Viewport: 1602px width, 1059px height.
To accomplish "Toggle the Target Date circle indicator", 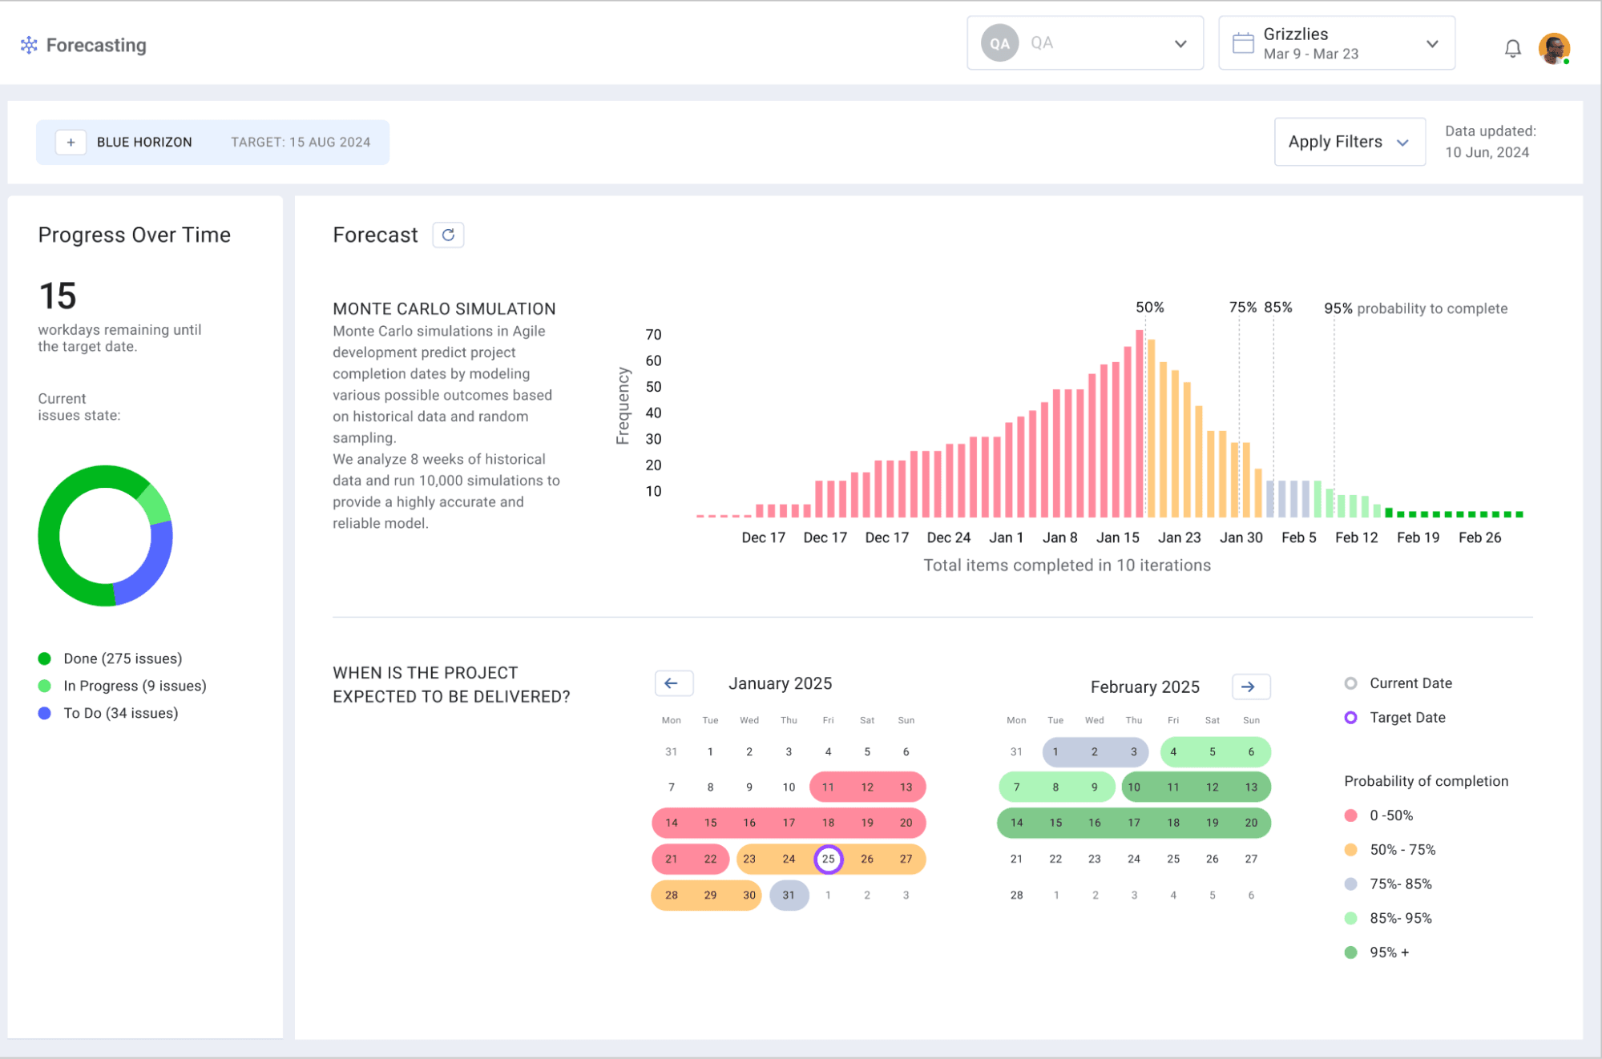I will pyautogui.click(x=1348, y=718).
